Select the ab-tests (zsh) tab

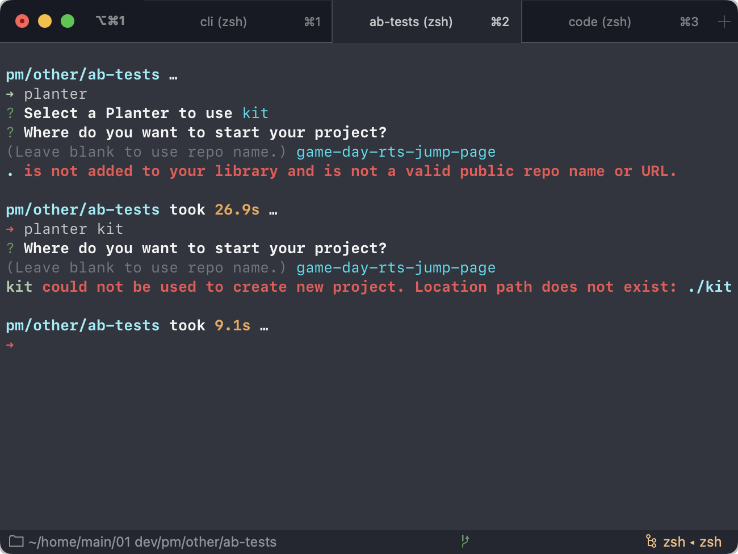pos(427,22)
